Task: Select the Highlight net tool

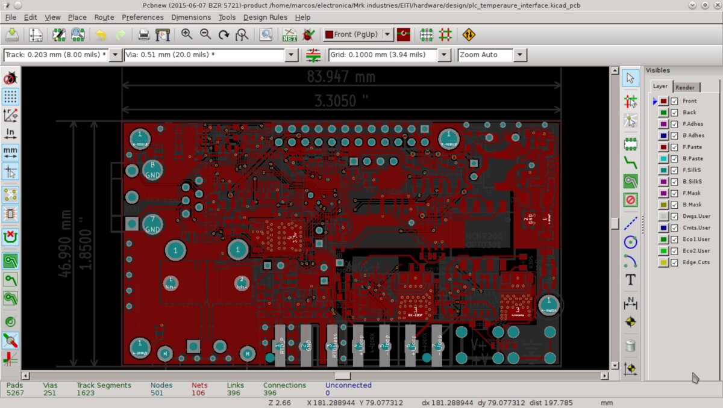Action: point(630,100)
